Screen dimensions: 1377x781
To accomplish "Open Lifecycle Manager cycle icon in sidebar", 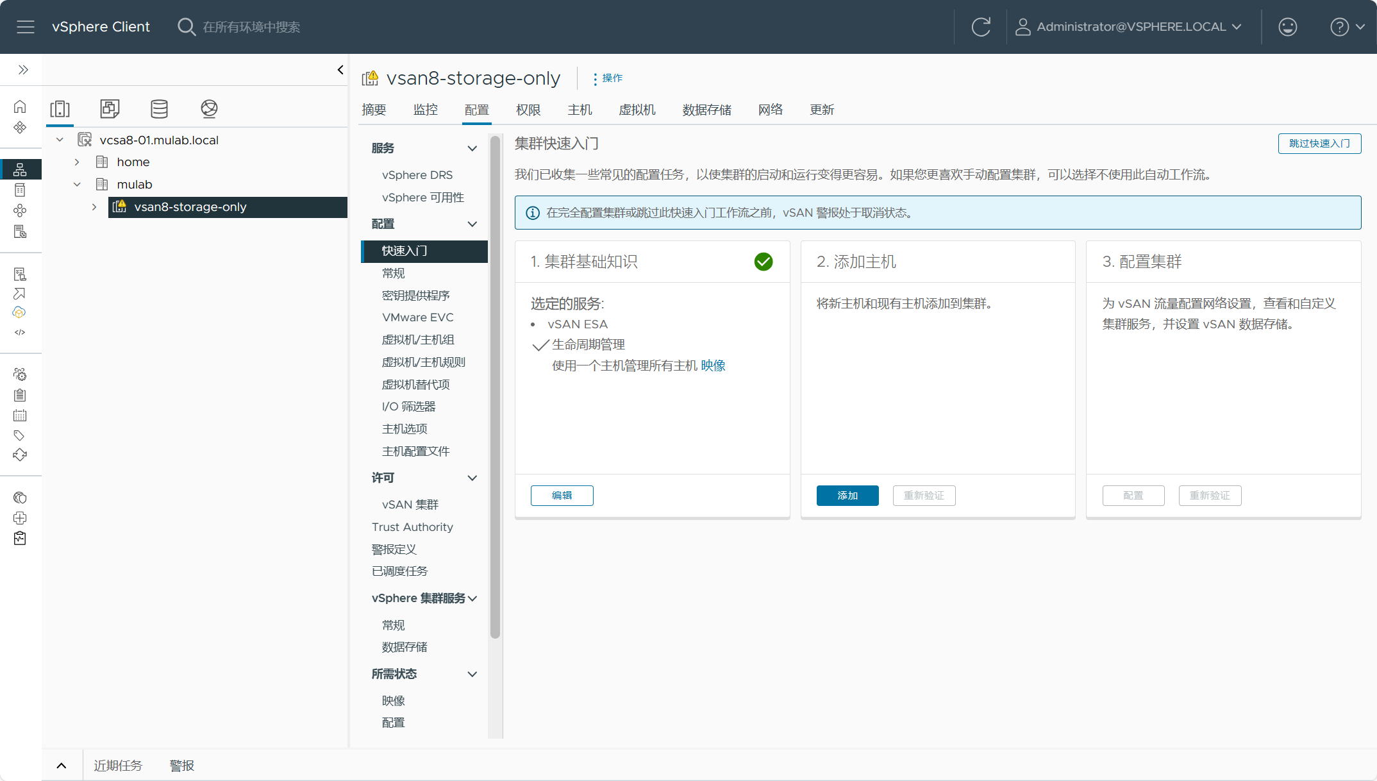I will click(x=20, y=455).
